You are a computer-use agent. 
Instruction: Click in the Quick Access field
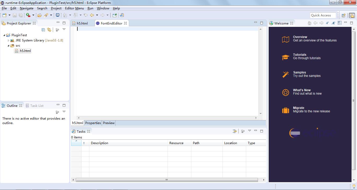[x=323, y=15]
